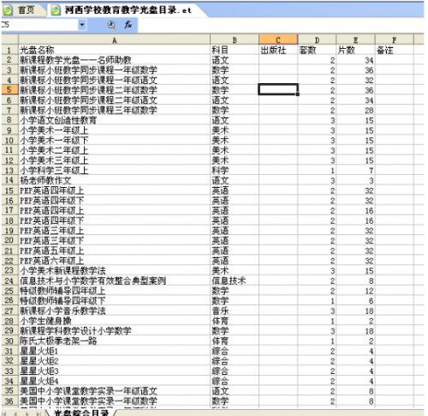Image resolution: width=428 pixels, height=416 pixels.
Task: Select column C header
Action: (278, 39)
